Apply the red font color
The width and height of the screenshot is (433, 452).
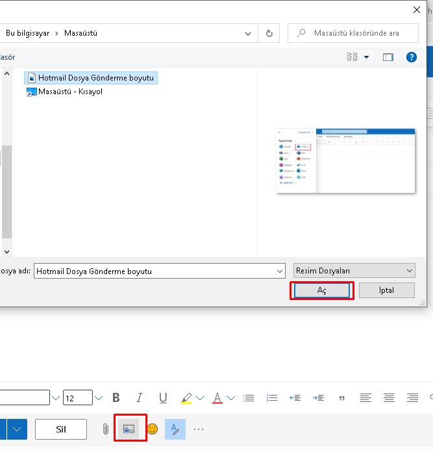[217, 398]
